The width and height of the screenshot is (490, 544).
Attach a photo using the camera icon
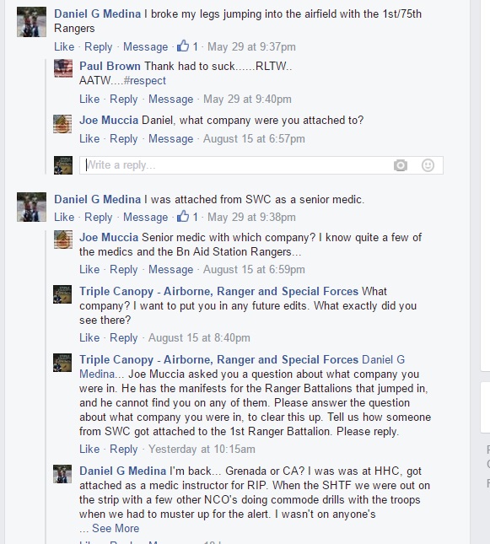point(400,165)
